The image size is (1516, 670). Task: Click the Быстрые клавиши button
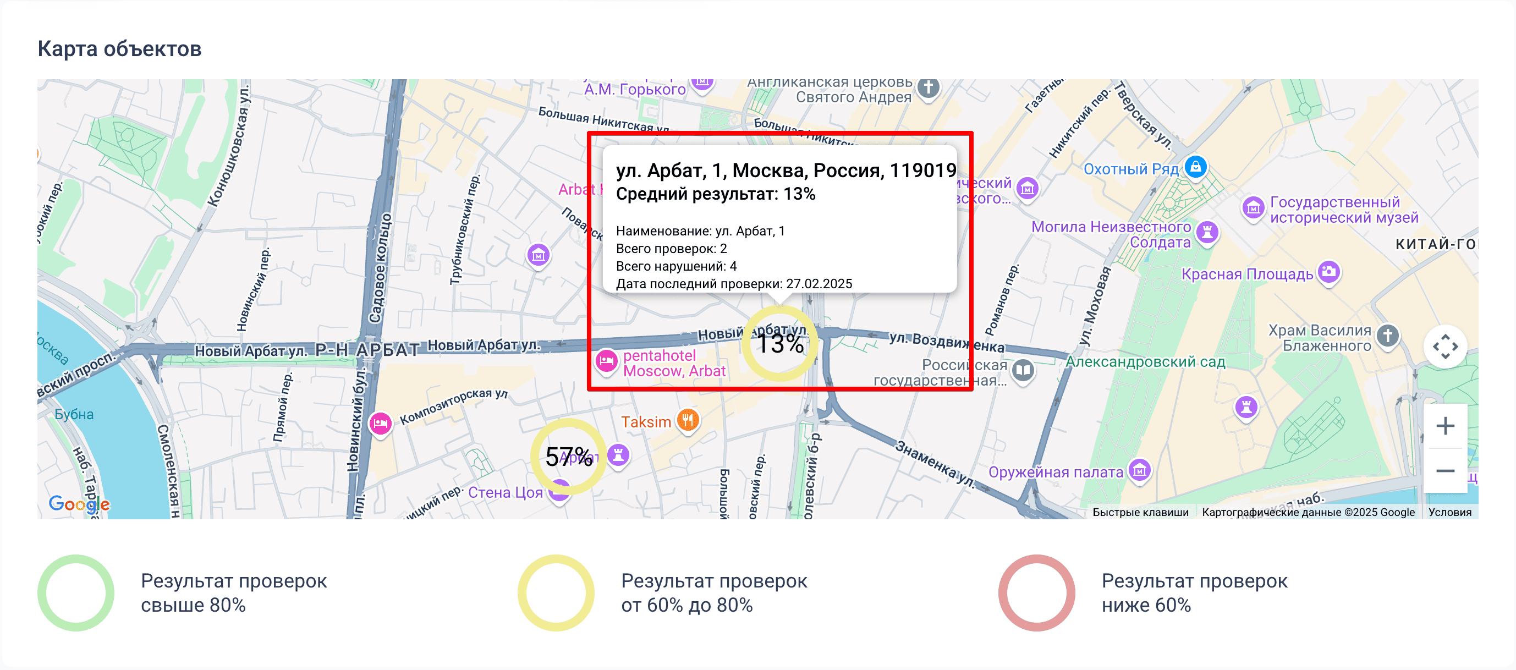click(x=1140, y=512)
